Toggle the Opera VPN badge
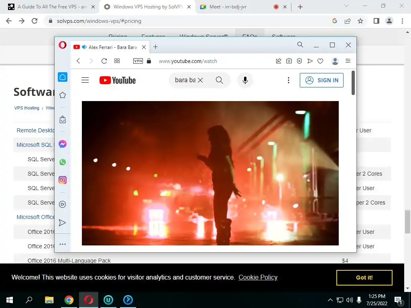411x308 pixels. (x=138, y=61)
